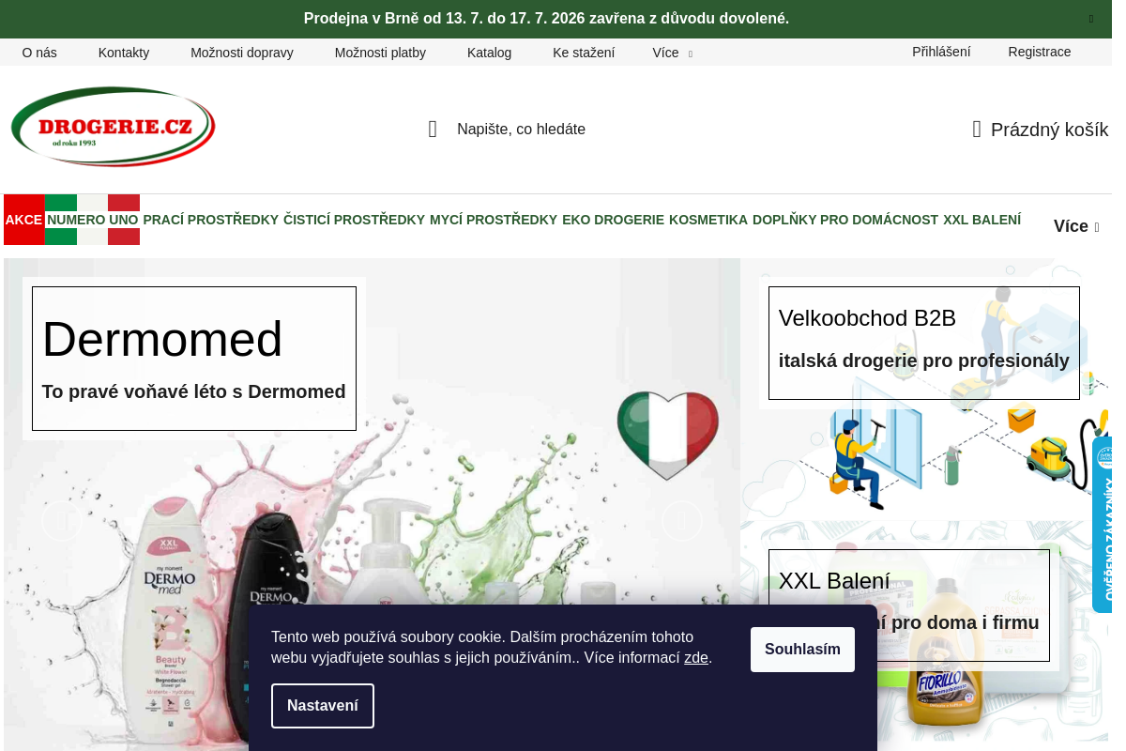Open the verified customers side badge
This screenshot has width=1126, height=751.
(1103, 525)
